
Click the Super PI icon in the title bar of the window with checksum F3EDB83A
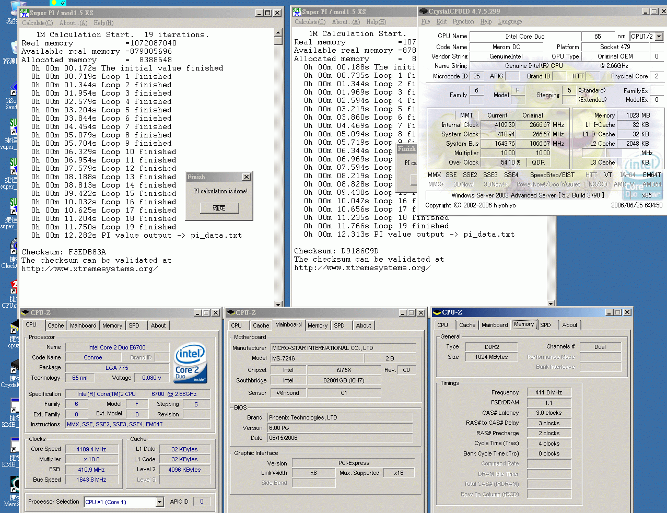point(24,13)
